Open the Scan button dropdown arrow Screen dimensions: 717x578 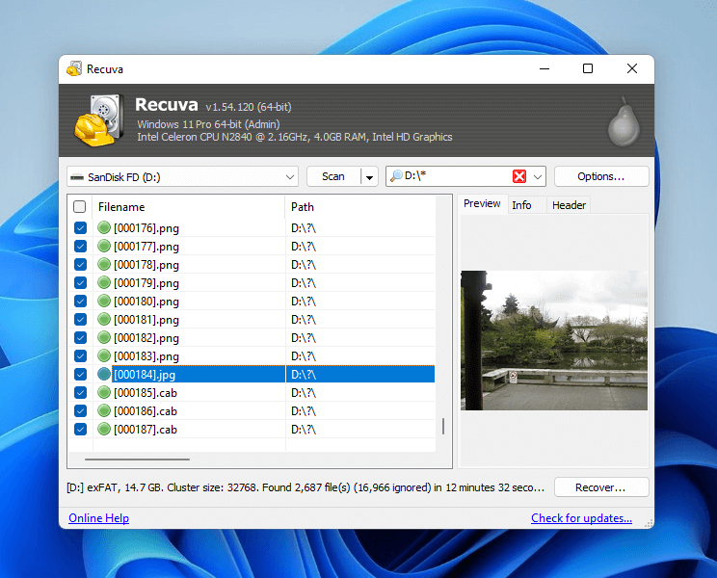click(369, 177)
